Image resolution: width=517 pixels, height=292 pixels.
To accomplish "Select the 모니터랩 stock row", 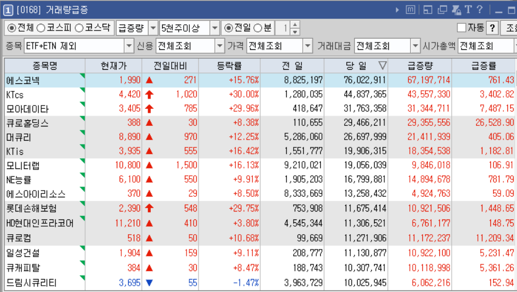I will click(x=260, y=166).
